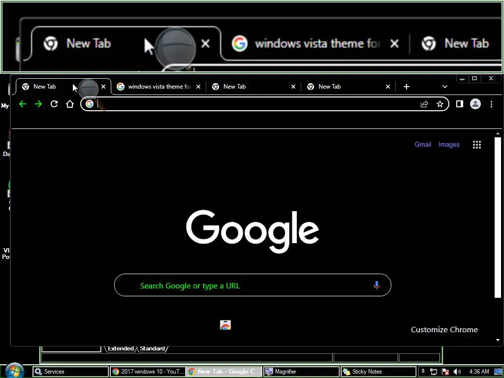504x378 pixels.
Task: Click the Google logo on the page
Action: [252, 231]
